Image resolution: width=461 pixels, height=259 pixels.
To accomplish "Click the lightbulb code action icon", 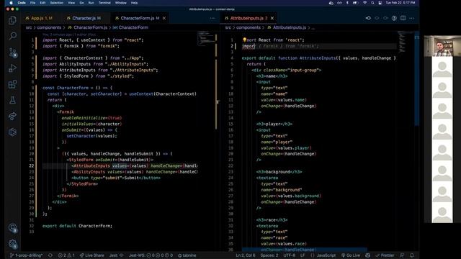I will (244, 40).
